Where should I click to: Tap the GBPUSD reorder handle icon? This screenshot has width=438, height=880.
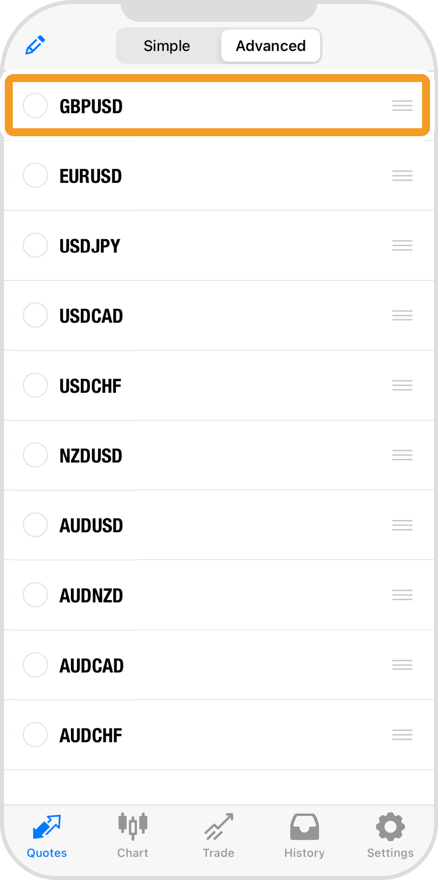click(x=402, y=106)
